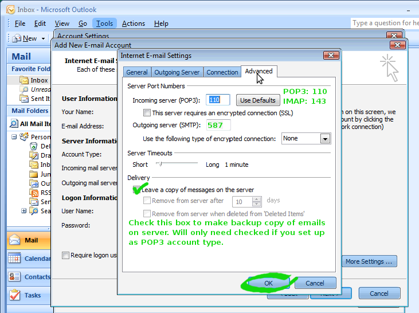This screenshot has width=419, height=313.
Task: Click the Mail Folders header
Action: coord(30,111)
